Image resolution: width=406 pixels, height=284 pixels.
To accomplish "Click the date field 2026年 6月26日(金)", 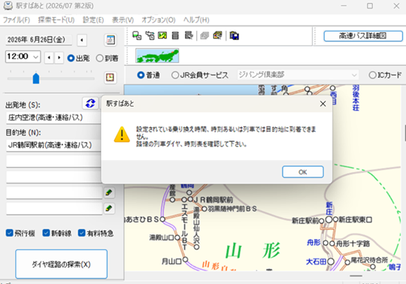I will point(38,40).
